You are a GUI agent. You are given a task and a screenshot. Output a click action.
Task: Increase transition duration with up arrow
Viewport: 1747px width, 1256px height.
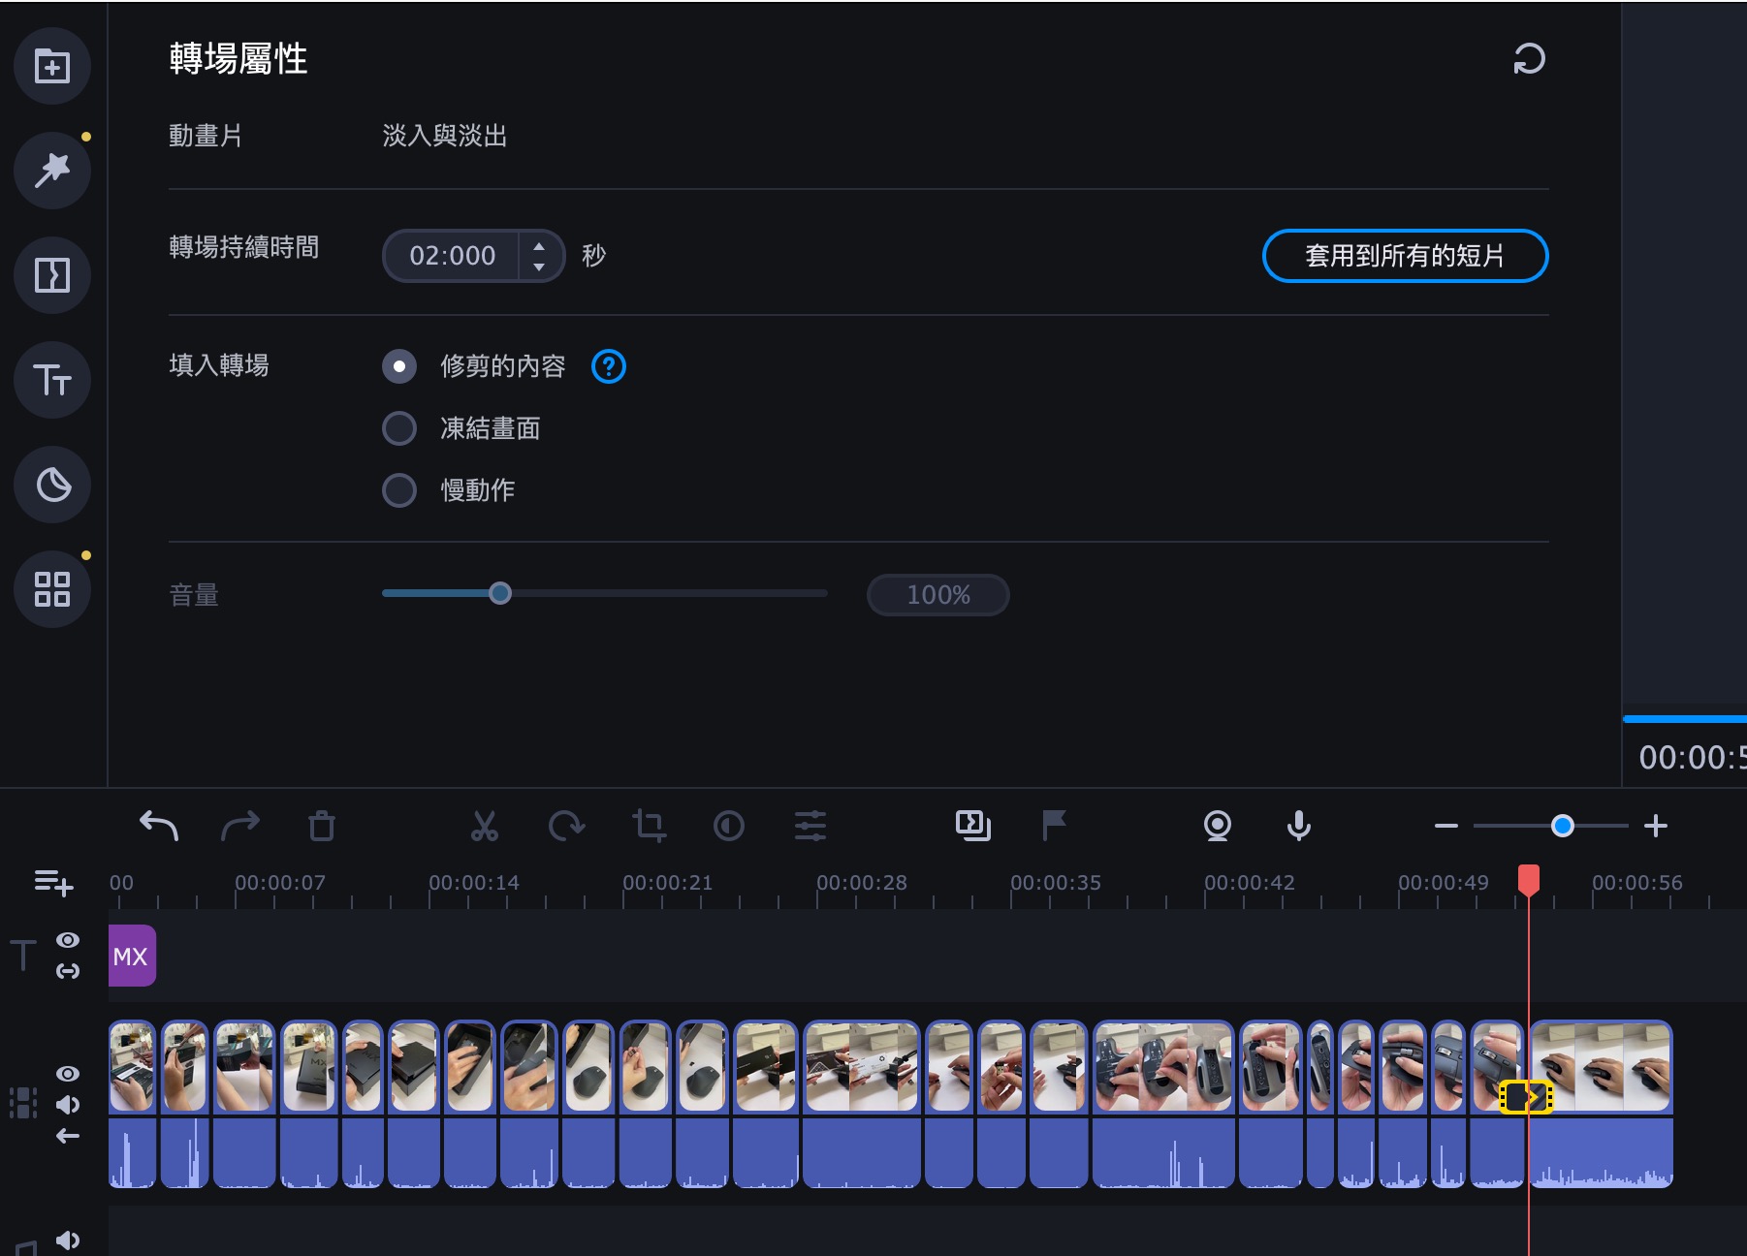[539, 246]
